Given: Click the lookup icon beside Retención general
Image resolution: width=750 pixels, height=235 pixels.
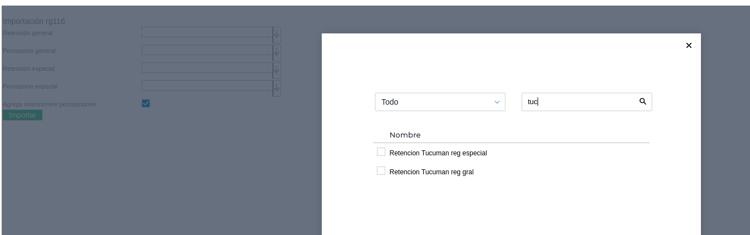Looking at the screenshot, I should 277,35.
